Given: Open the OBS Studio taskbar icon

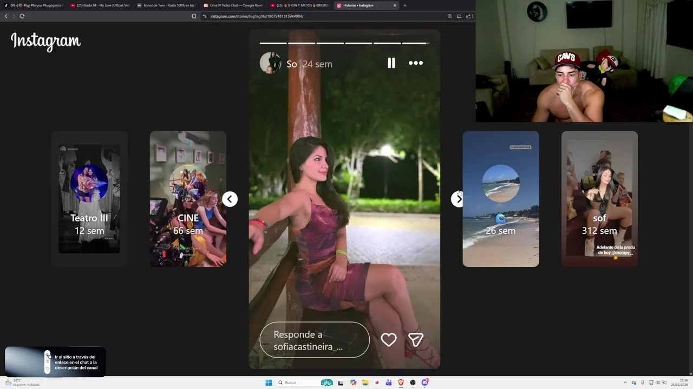Looking at the screenshot, I should click(x=413, y=383).
